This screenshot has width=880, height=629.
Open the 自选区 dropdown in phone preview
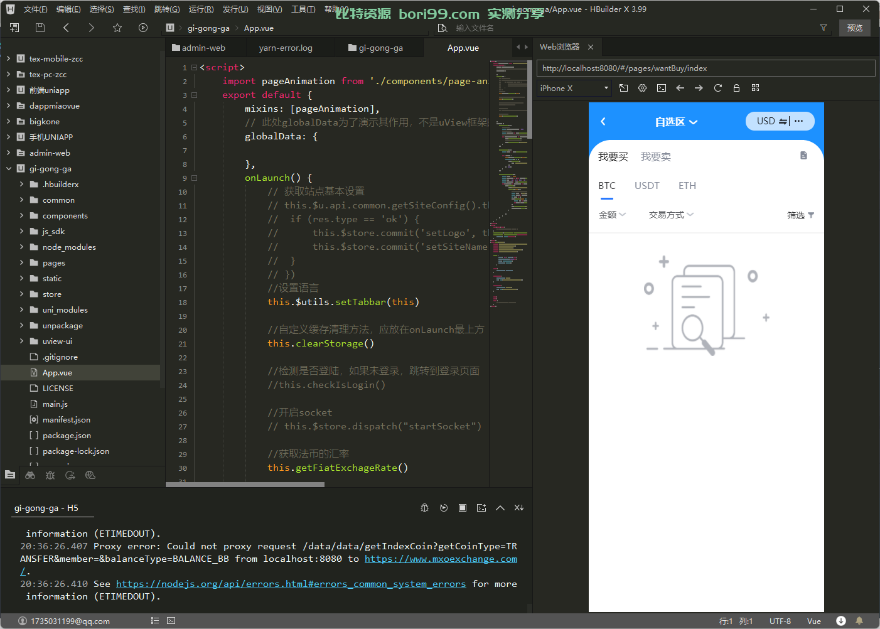pyautogui.click(x=676, y=122)
